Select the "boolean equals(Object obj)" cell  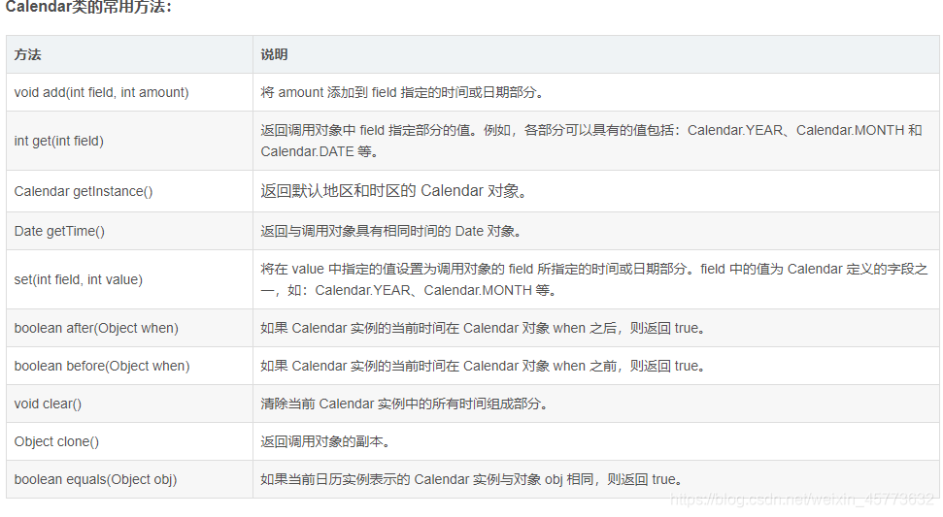[129, 480]
